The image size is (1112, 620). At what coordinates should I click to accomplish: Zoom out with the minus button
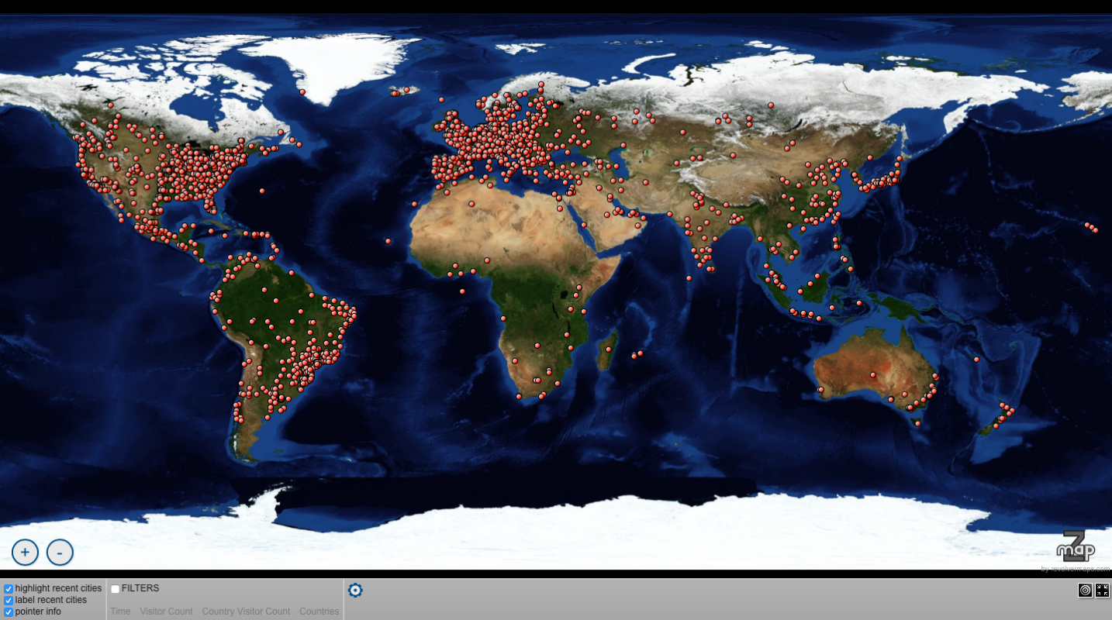(60, 553)
